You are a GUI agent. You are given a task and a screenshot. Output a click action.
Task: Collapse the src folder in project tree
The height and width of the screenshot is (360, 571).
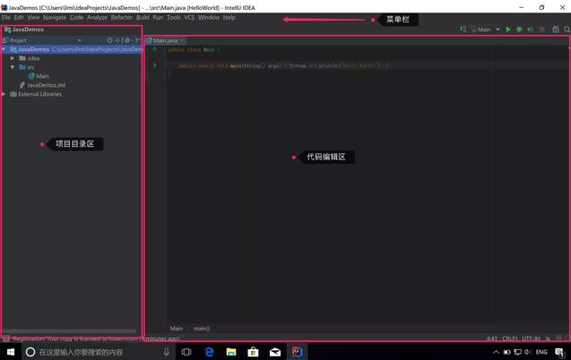click(x=13, y=67)
